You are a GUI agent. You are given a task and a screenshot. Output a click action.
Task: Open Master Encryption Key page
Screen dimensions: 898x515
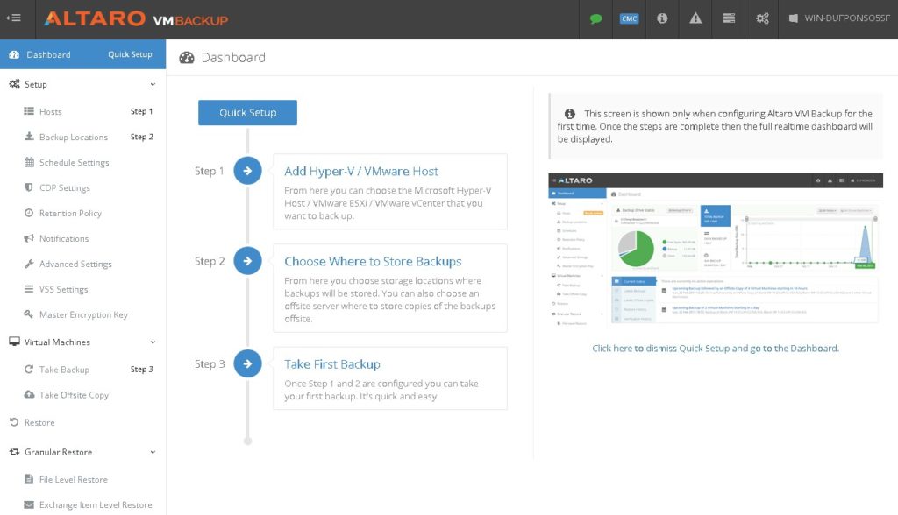[x=83, y=314]
